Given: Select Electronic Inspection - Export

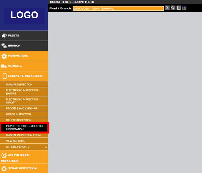Looking at the screenshot, I should coord(23,92).
